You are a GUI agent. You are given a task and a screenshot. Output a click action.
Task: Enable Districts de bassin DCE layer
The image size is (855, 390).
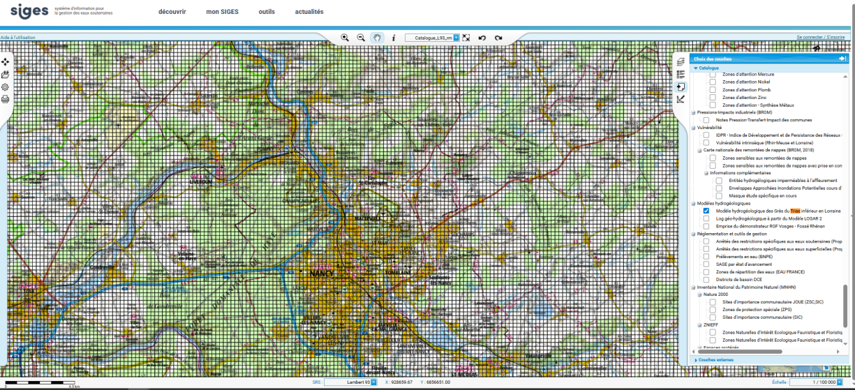(x=706, y=279)
